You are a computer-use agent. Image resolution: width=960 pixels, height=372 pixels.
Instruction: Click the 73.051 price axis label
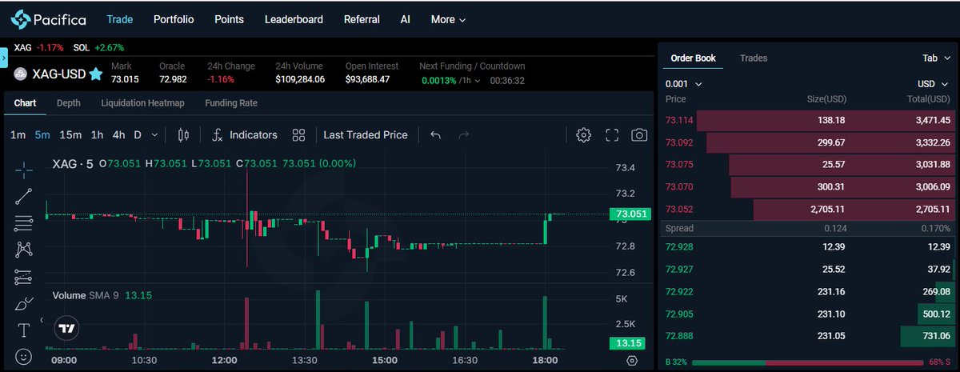tap(630, 214)
